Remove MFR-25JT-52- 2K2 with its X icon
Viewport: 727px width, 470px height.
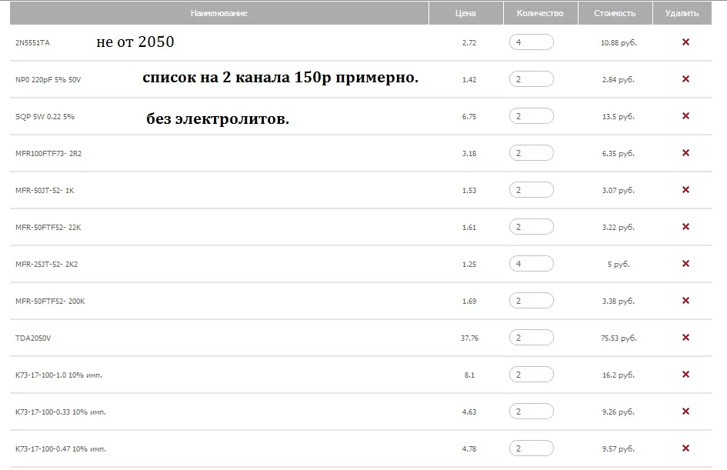click(685, 264)
